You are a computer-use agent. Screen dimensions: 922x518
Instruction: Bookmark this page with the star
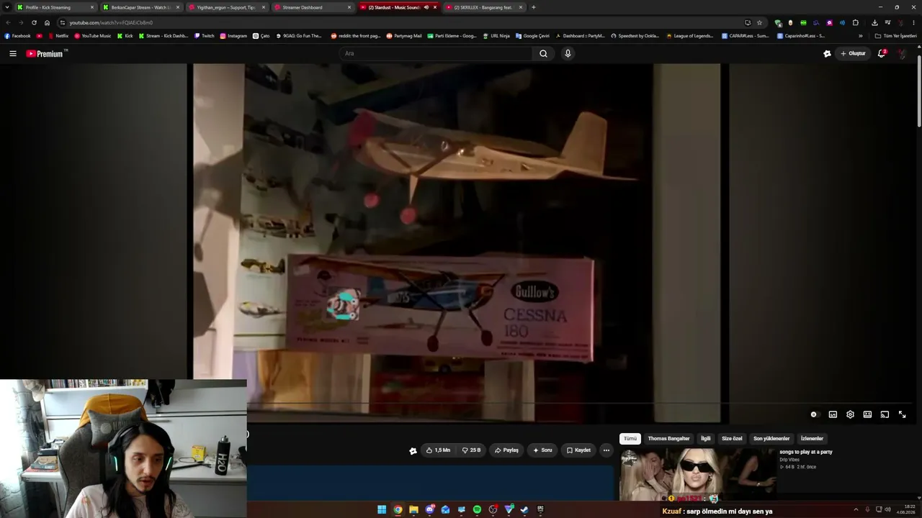(x=759, y=22)
